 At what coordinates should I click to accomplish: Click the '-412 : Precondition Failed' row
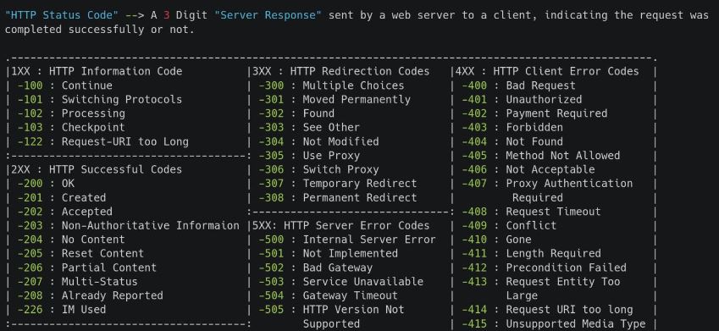544,268
